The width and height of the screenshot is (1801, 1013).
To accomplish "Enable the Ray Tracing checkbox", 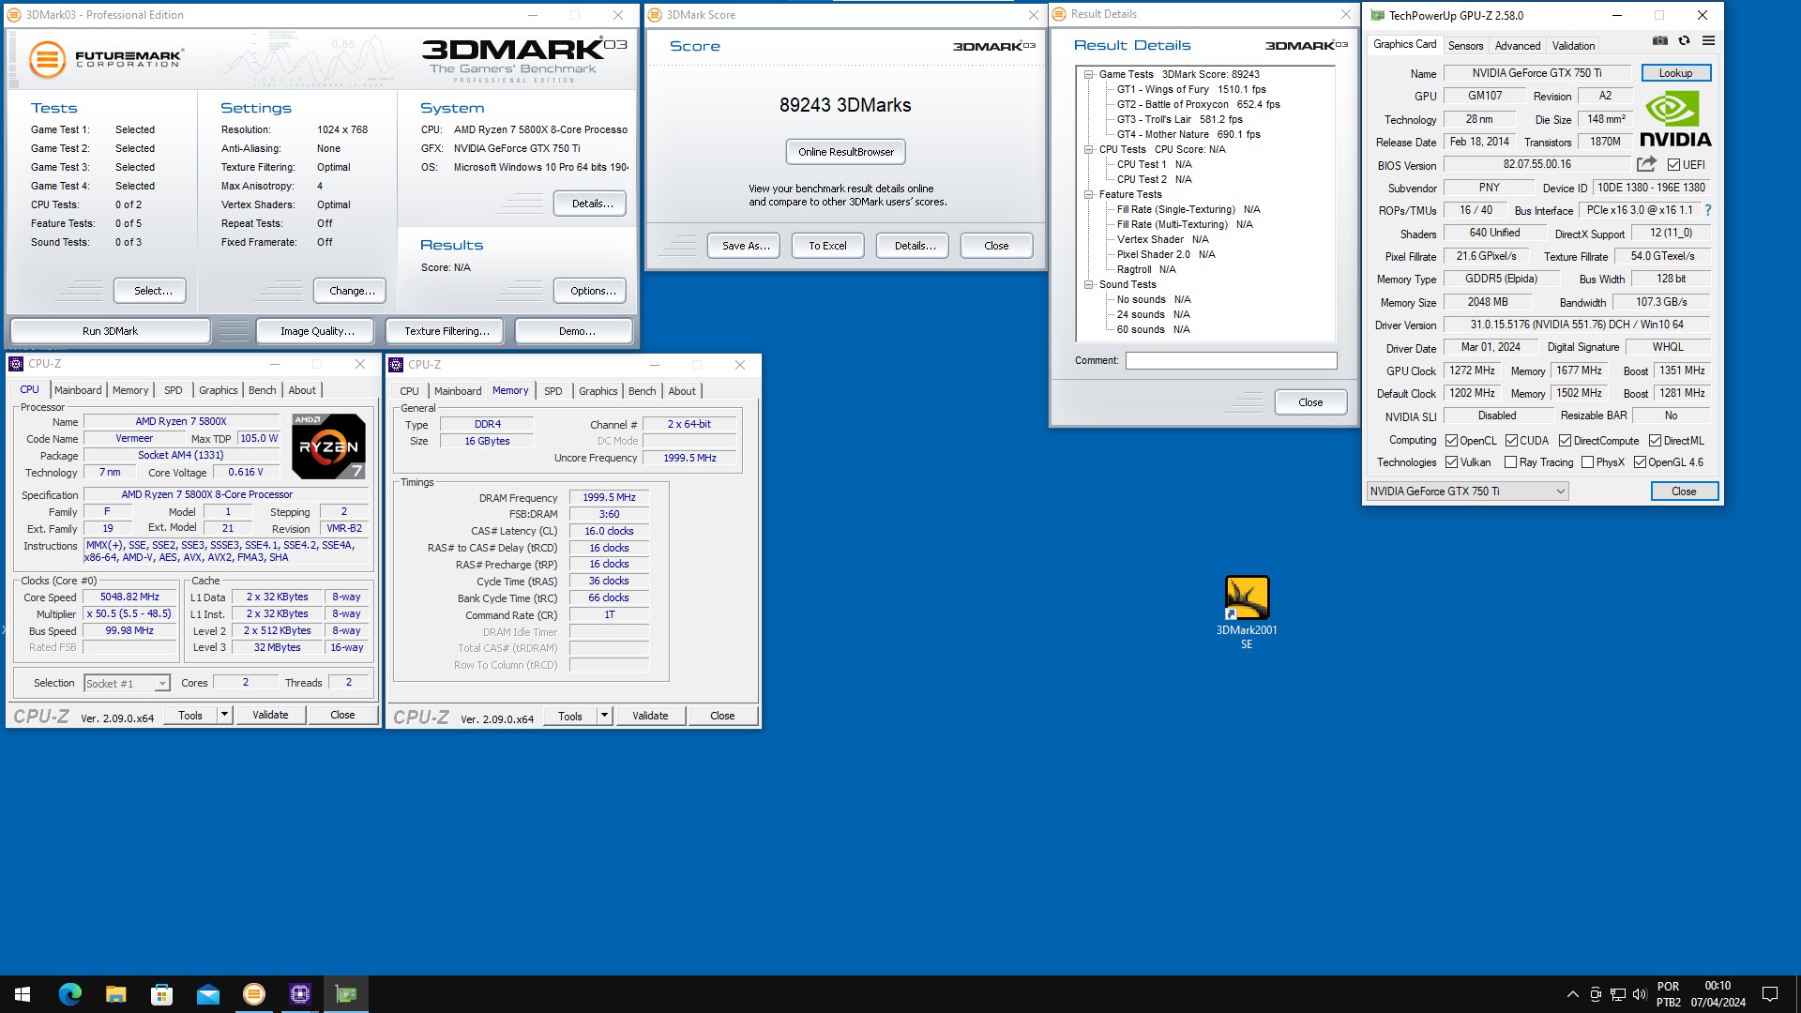I will pyautogui.click(x=1510, y=462).
